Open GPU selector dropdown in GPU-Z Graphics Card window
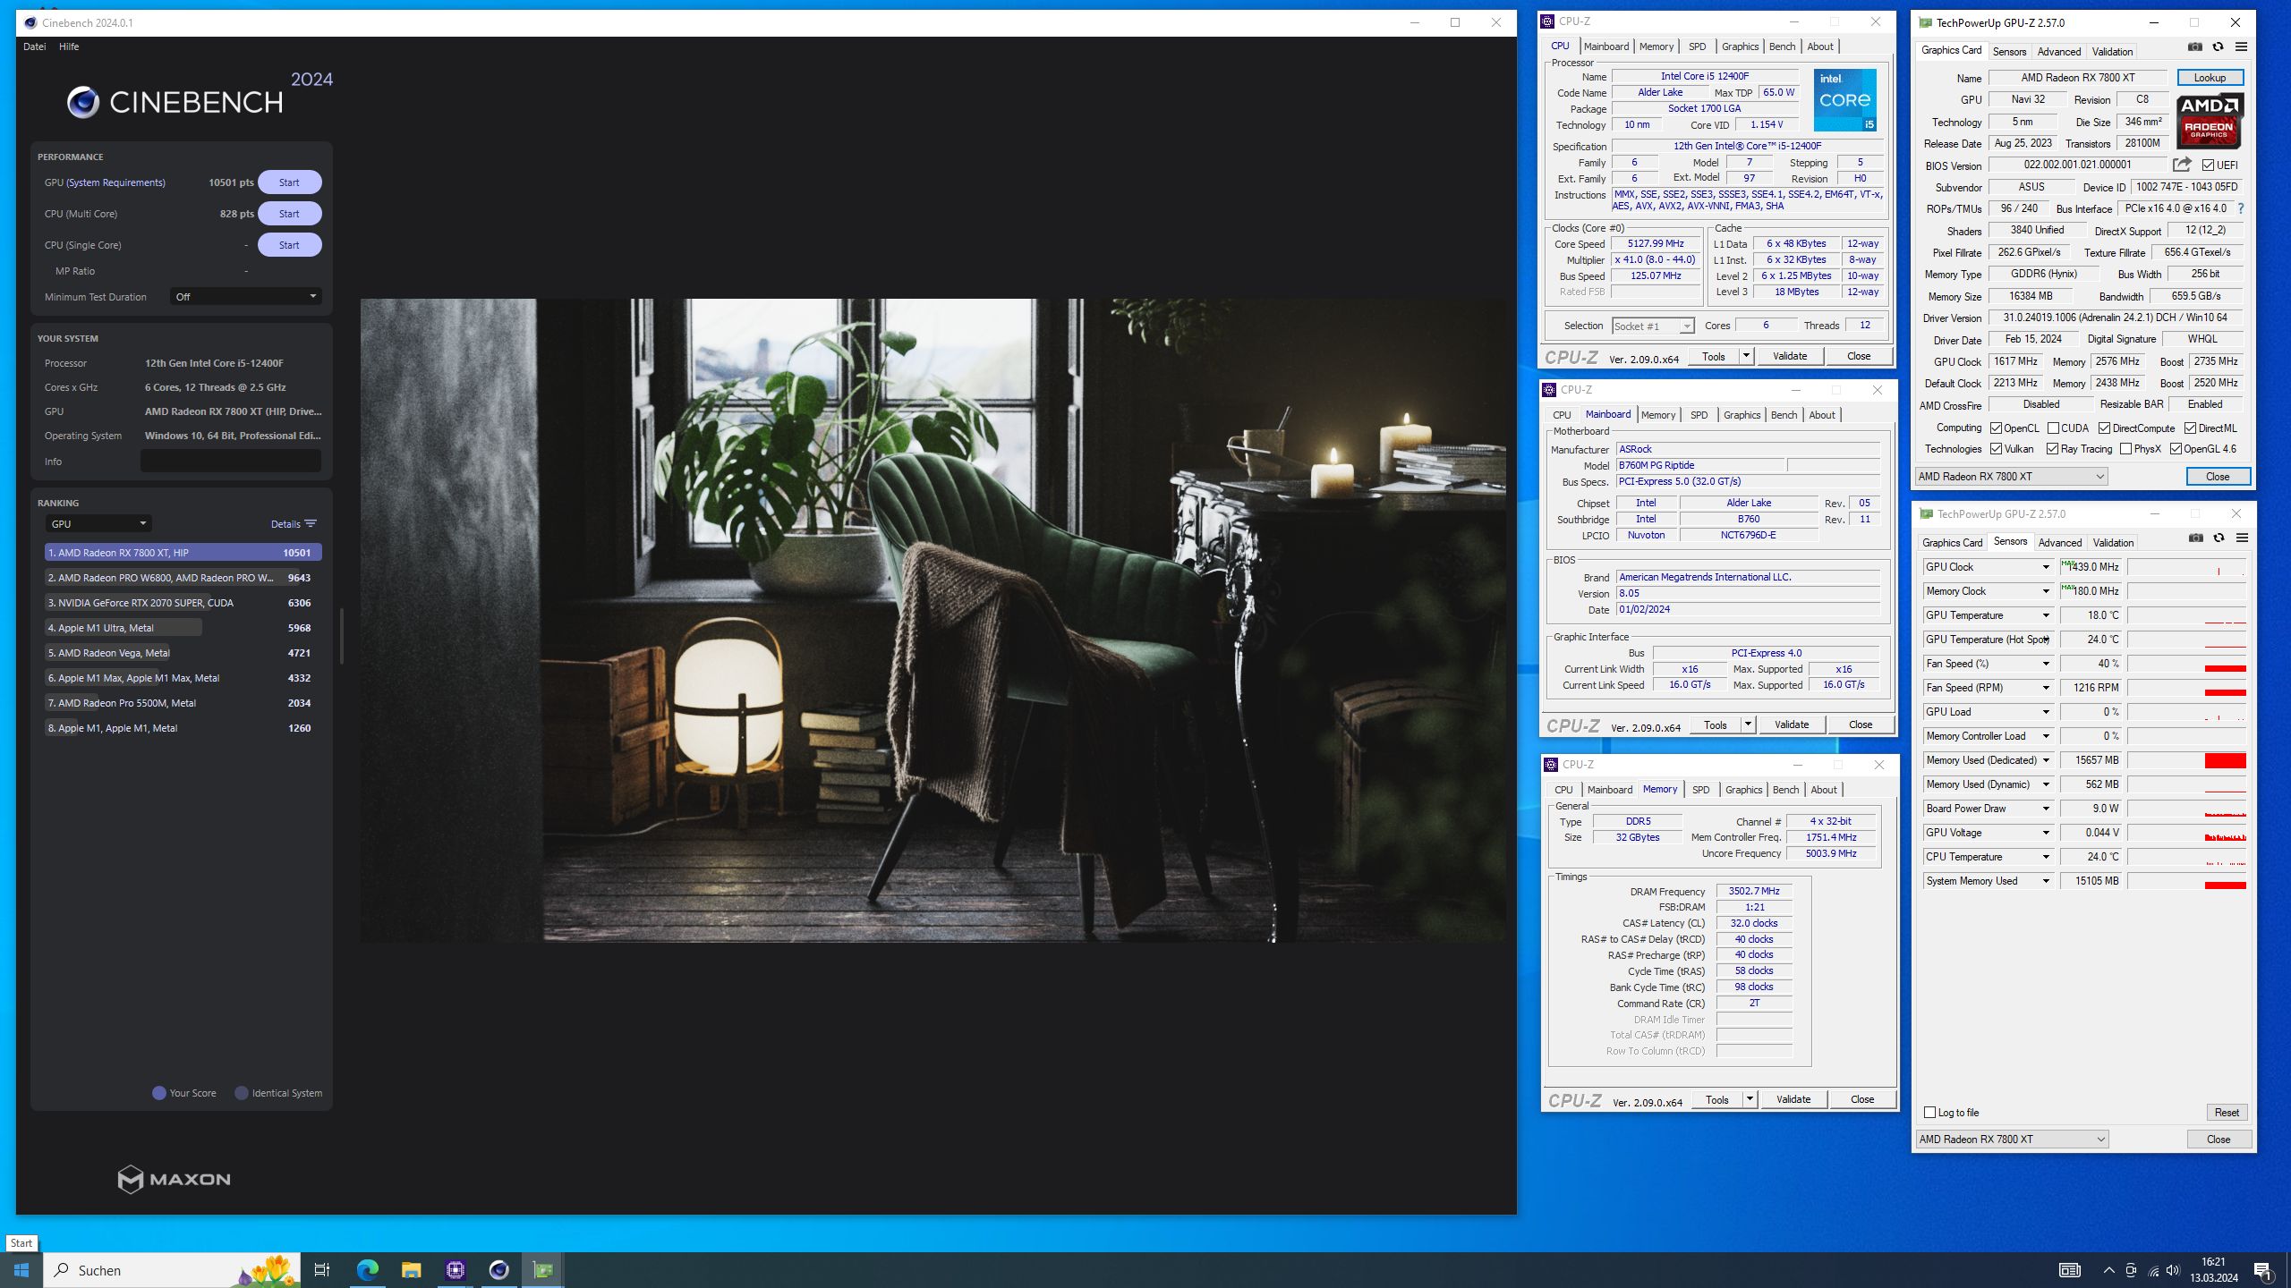The image size is (2291, 1288). pos(2012,477)
